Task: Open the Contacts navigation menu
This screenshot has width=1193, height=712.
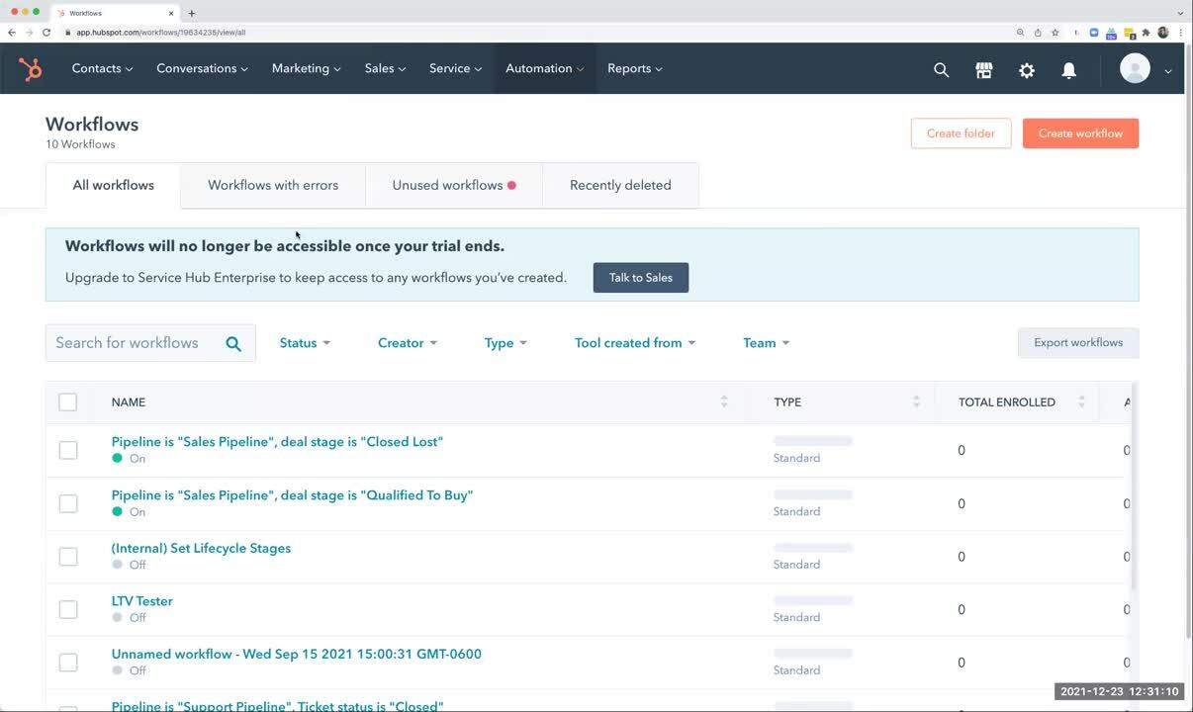Action: (102, 68)
